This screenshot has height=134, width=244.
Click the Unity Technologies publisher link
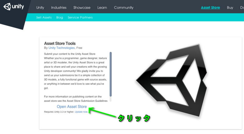pos(62,48)
